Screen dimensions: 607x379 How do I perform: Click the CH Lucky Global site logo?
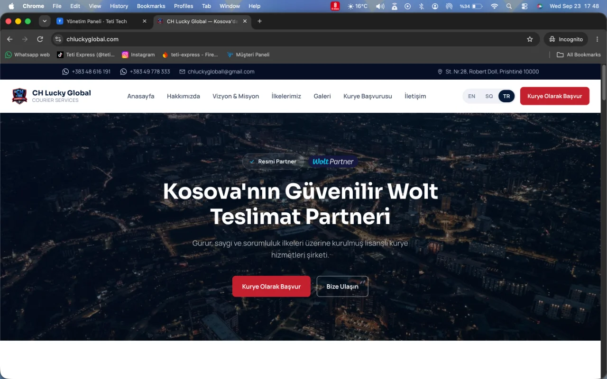coord(52,96)
